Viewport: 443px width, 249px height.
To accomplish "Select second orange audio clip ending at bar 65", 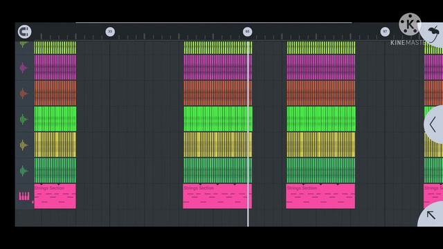I will coord(218,93).
